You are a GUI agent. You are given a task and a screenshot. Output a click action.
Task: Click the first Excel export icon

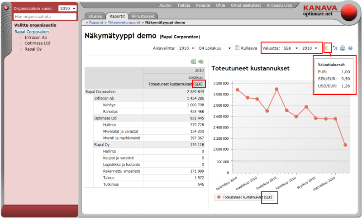point(193,62)
